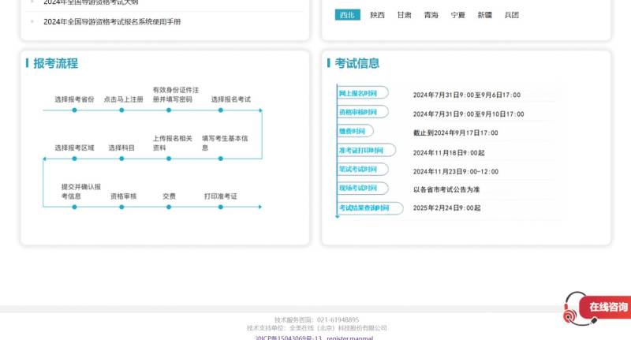The width and height of the screenshot is (631, 340).
Task: Click the 考试信息 section heading
Action: 357,63
